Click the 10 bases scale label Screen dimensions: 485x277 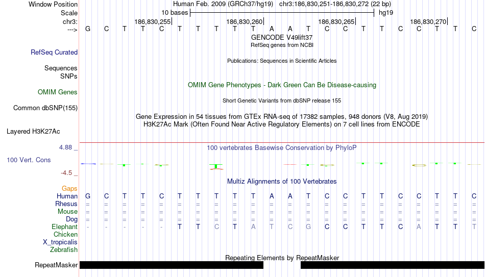click(175, 13)
